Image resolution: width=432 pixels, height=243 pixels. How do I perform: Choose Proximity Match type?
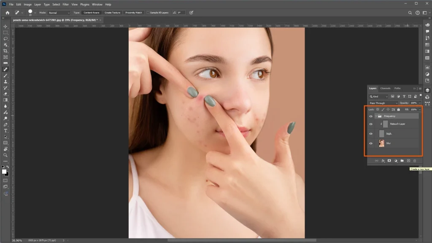(x=134, y=13)
